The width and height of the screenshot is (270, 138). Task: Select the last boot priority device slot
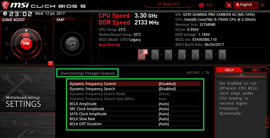coord(222,54)
